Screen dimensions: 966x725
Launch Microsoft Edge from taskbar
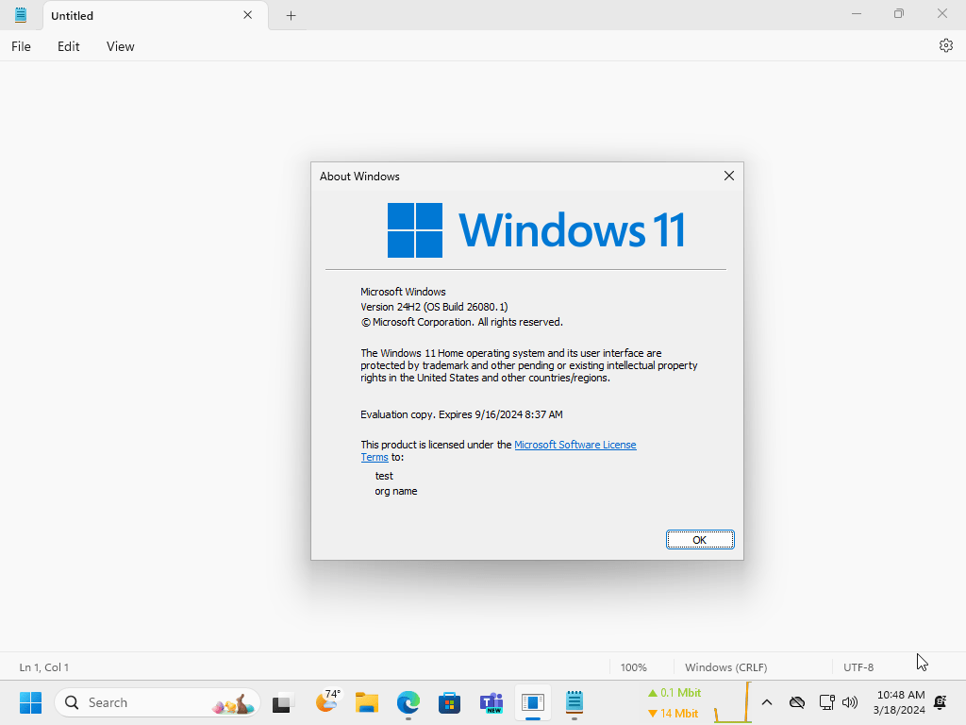click(x=408, y=702)
